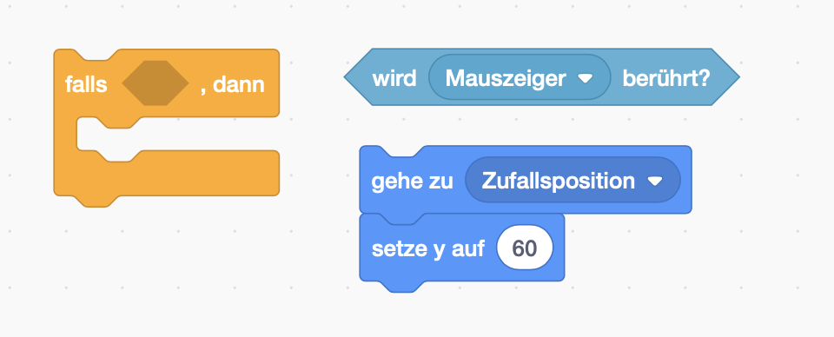Click the gehe zu block right of the dropdown
The width and height of the screenshot is (834, 337).
(x=686, y=180)
